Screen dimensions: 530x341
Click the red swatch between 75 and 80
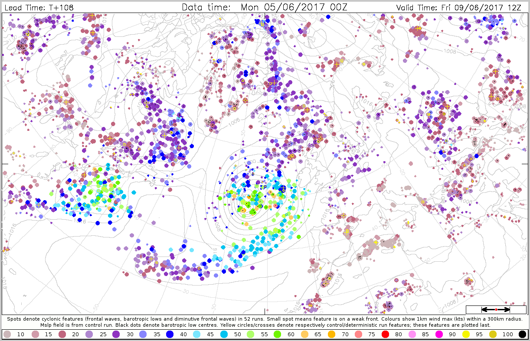[x=386, y=334]
